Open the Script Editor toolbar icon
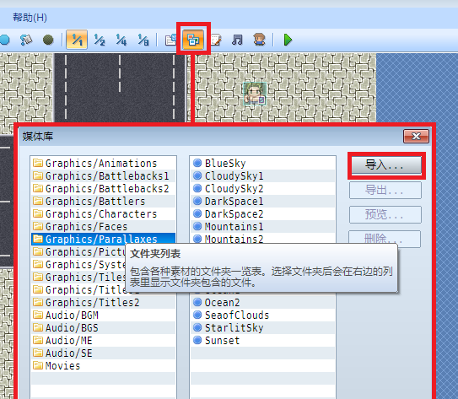 tap(216, 40)
